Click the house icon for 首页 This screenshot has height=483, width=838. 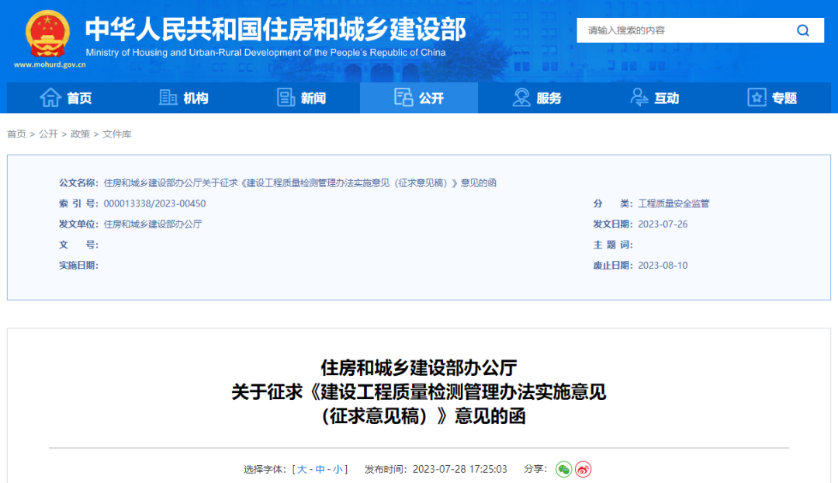pos(50,98)
